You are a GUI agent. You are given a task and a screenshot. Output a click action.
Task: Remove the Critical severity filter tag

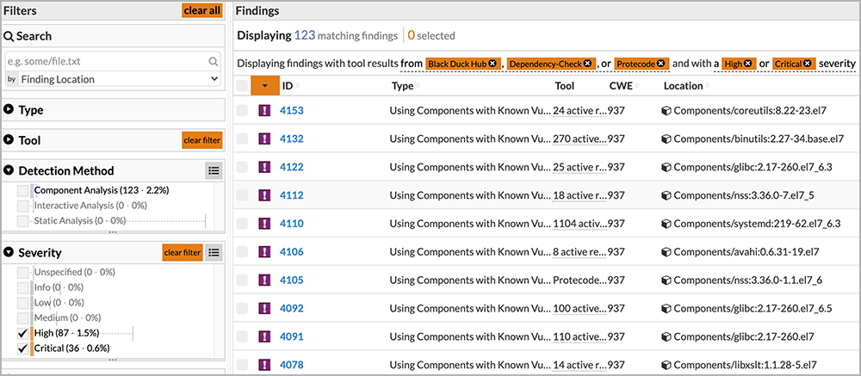807,64
